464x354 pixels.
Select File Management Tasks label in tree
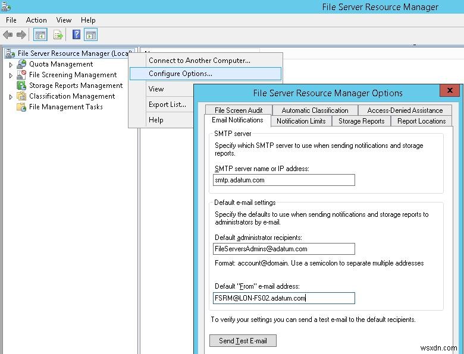click(65, 107)
